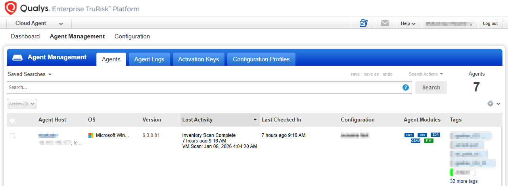Show the 32 more tags link
The width and height of the screenshot is (508, 186).
coord(464,181)
